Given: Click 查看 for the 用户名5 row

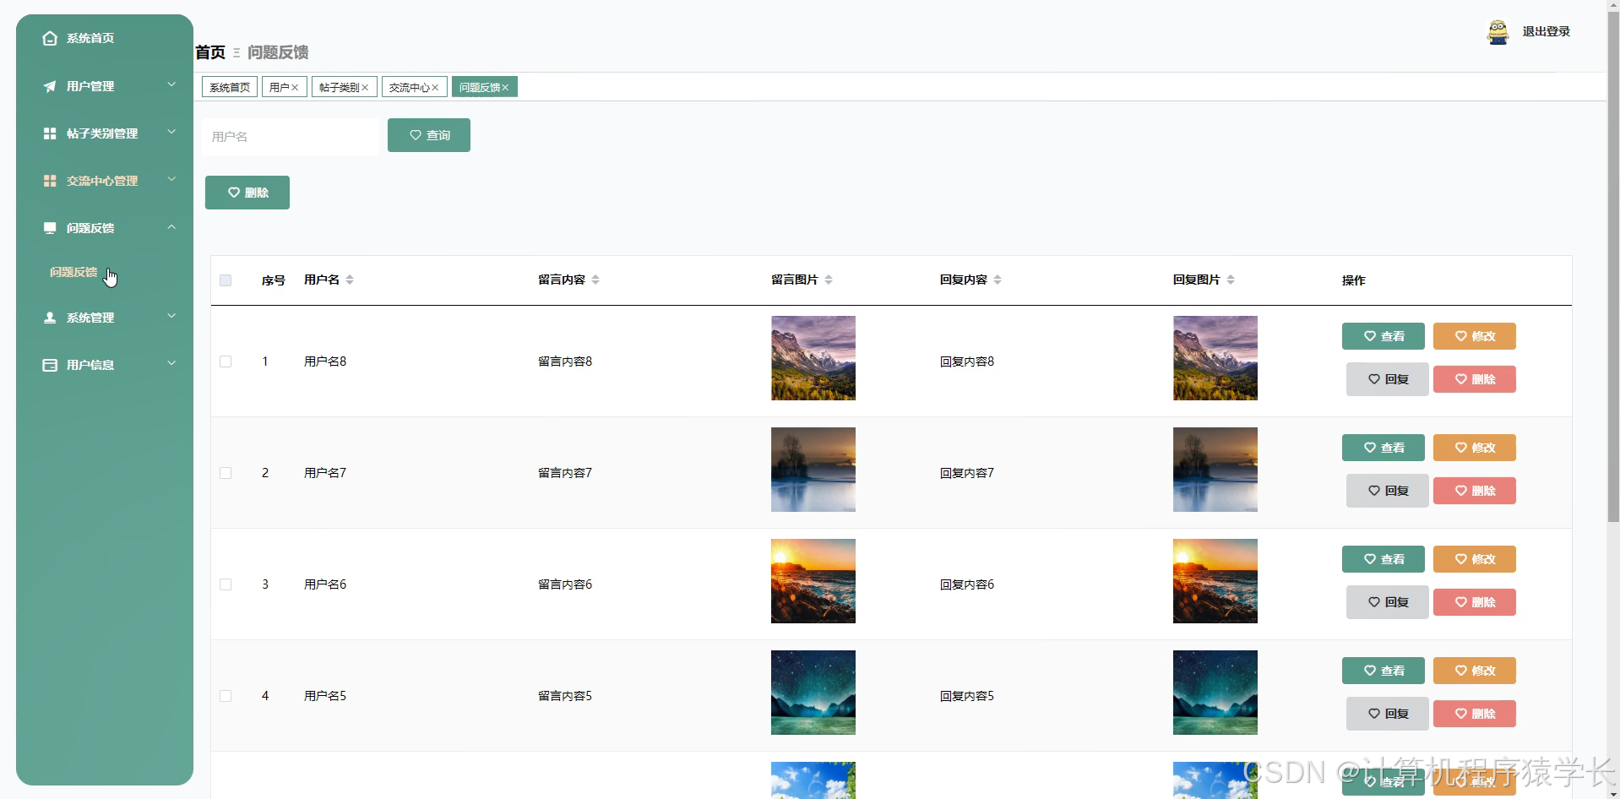Looking at the screenshot, I should tap(1384, 671).
